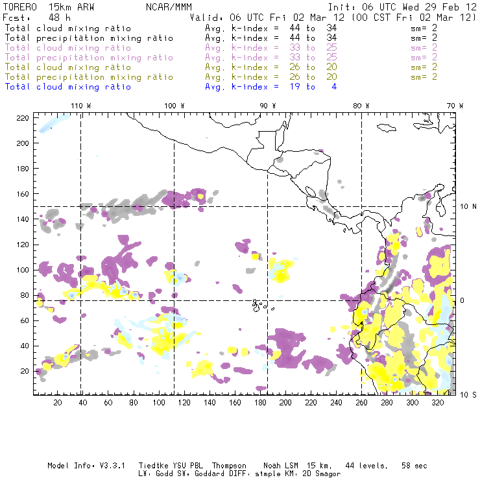The width and height of the screenshot is (480, 480).
Task: Click the "58 sec" timestep text
Action: tap(414, 466)
